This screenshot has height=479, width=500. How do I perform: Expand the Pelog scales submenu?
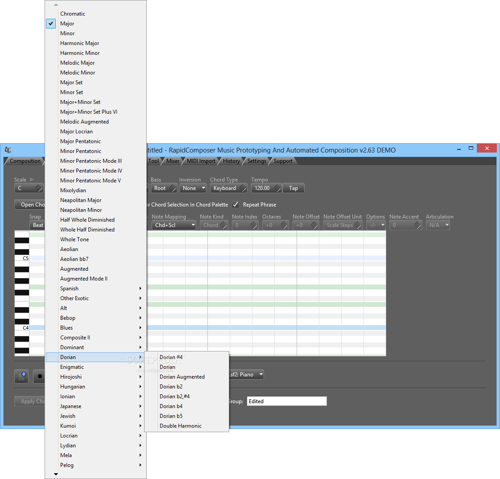(x=95, y=465)
